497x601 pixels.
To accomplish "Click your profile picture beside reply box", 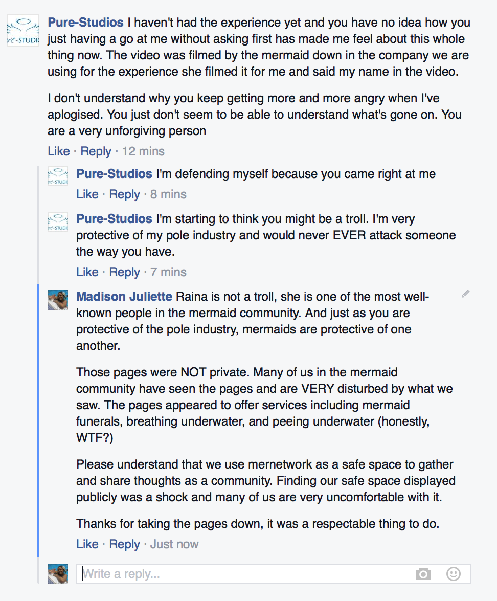I will coord(58,574).
